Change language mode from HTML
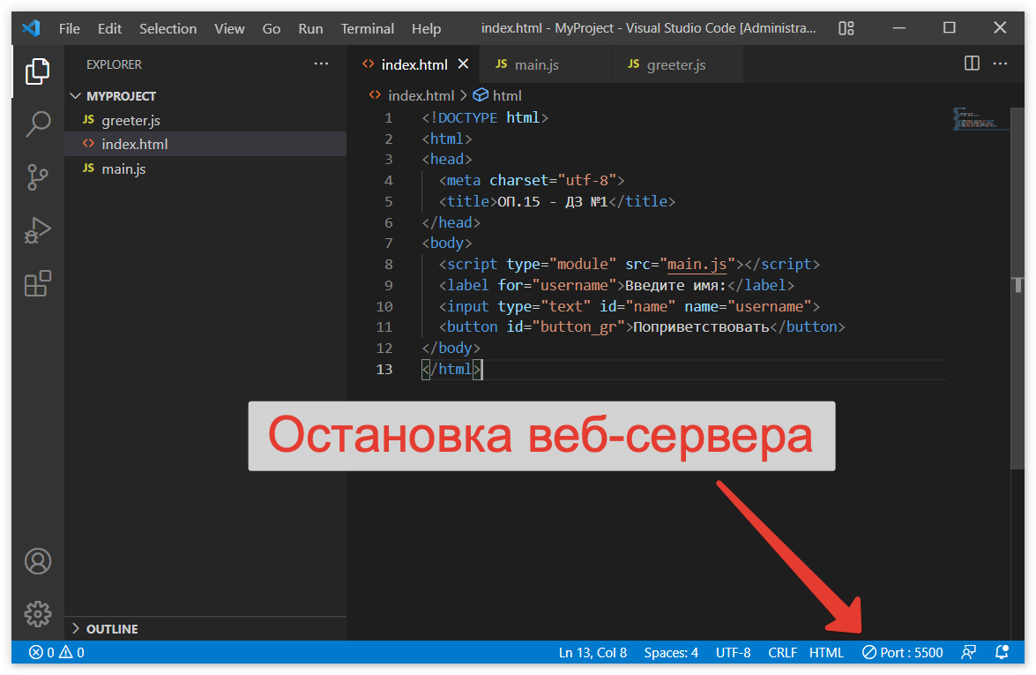The height and width of the screenshot is (675, 1036). tap(826, 653)
